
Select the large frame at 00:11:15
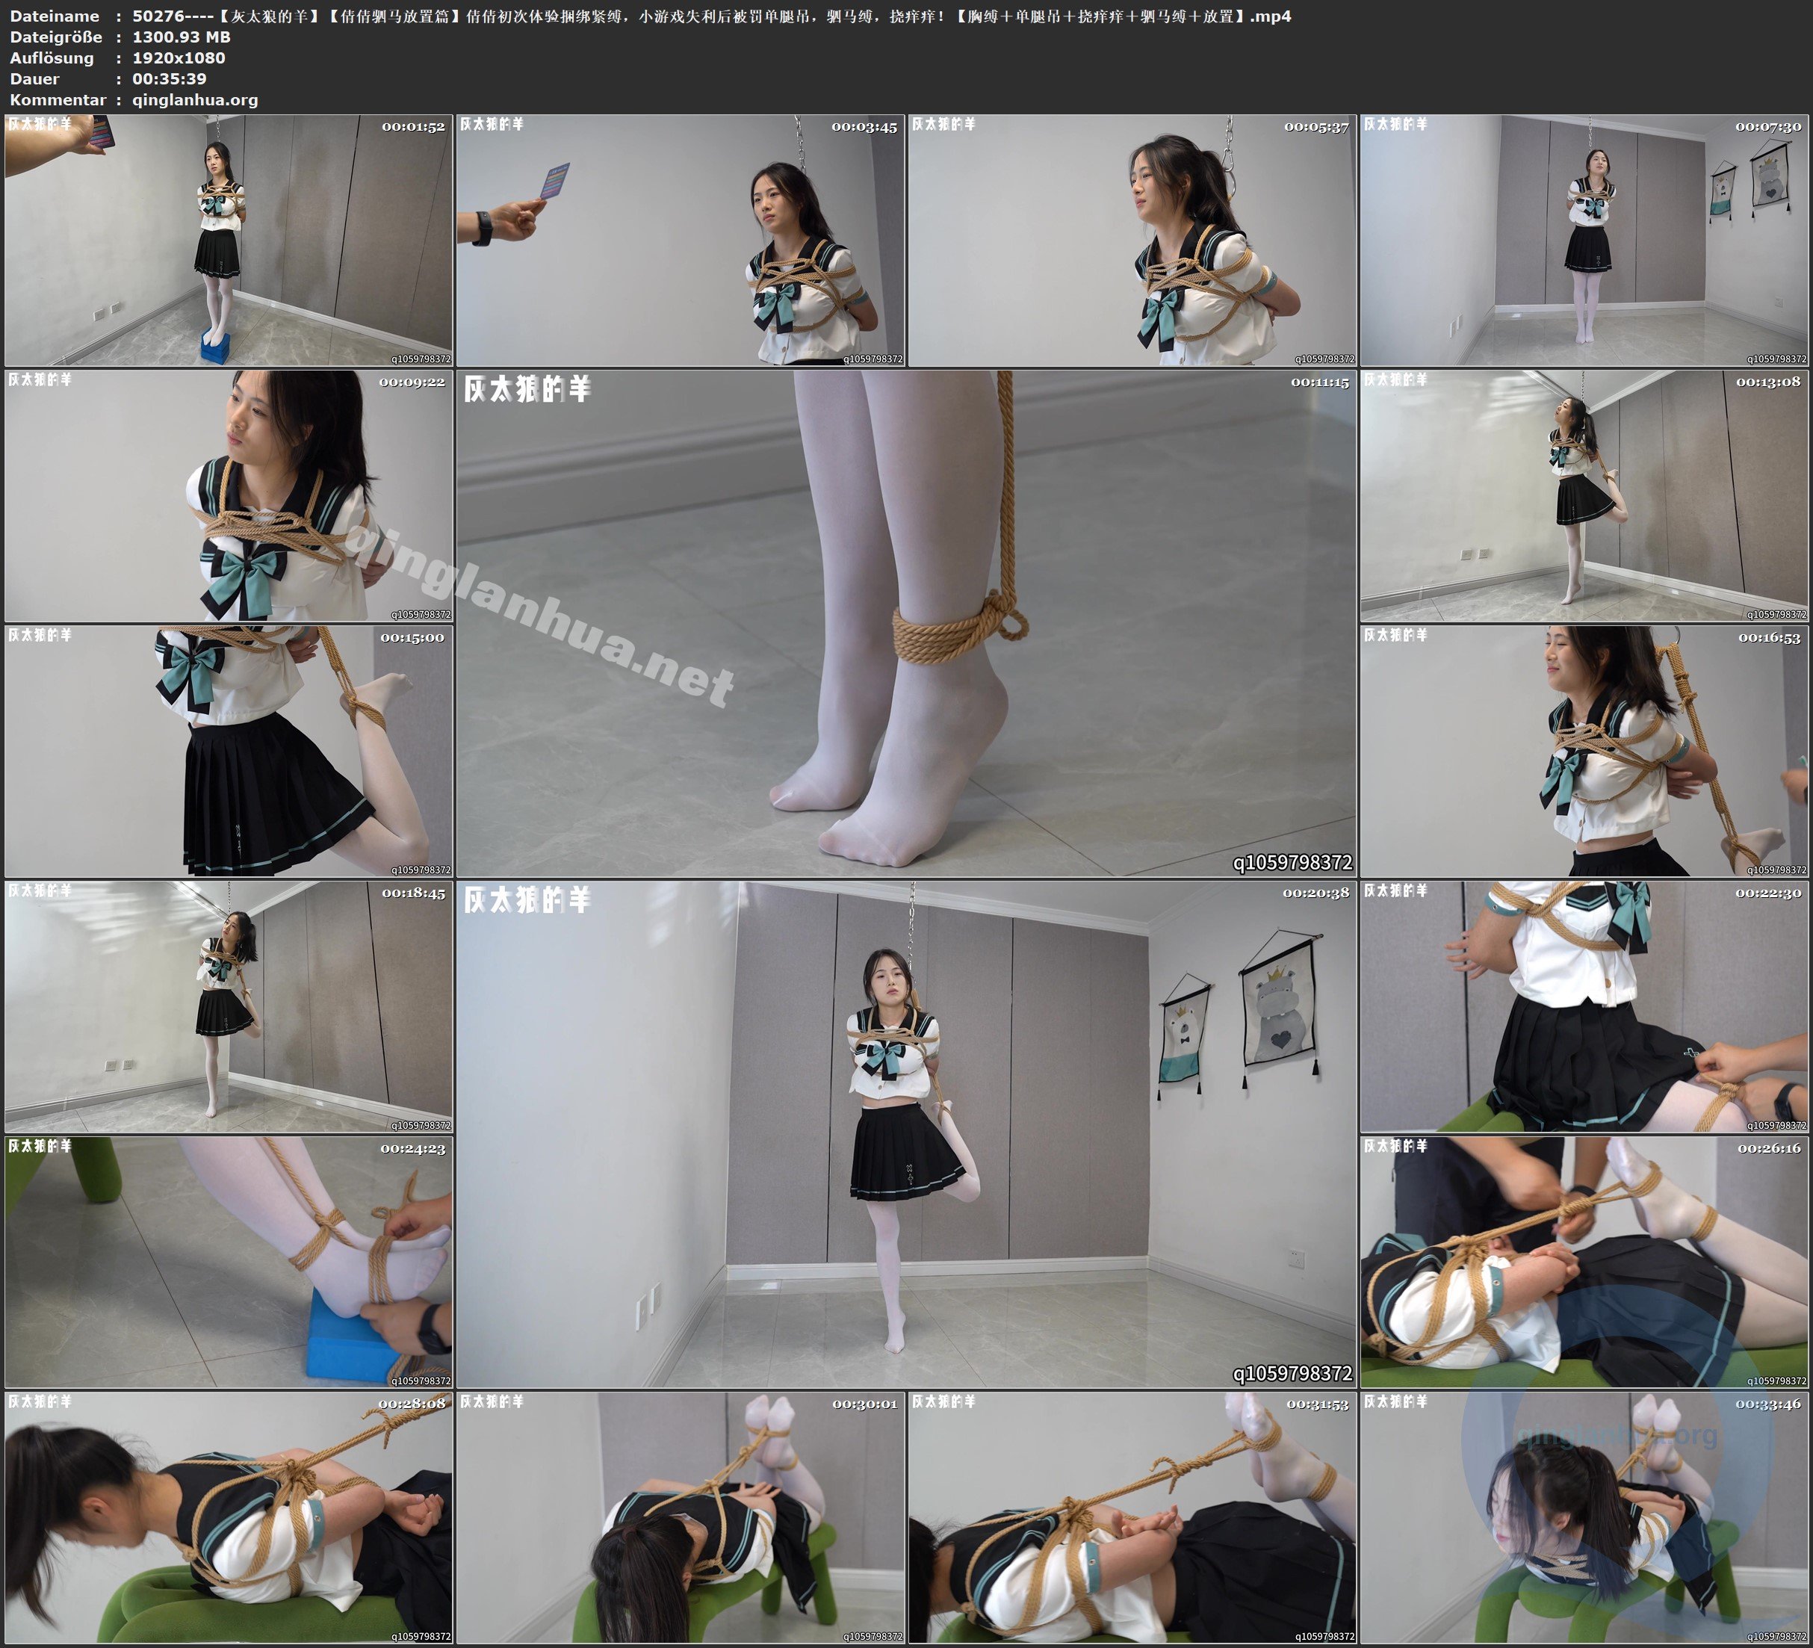pyautogui.click(x=907, y=623)
